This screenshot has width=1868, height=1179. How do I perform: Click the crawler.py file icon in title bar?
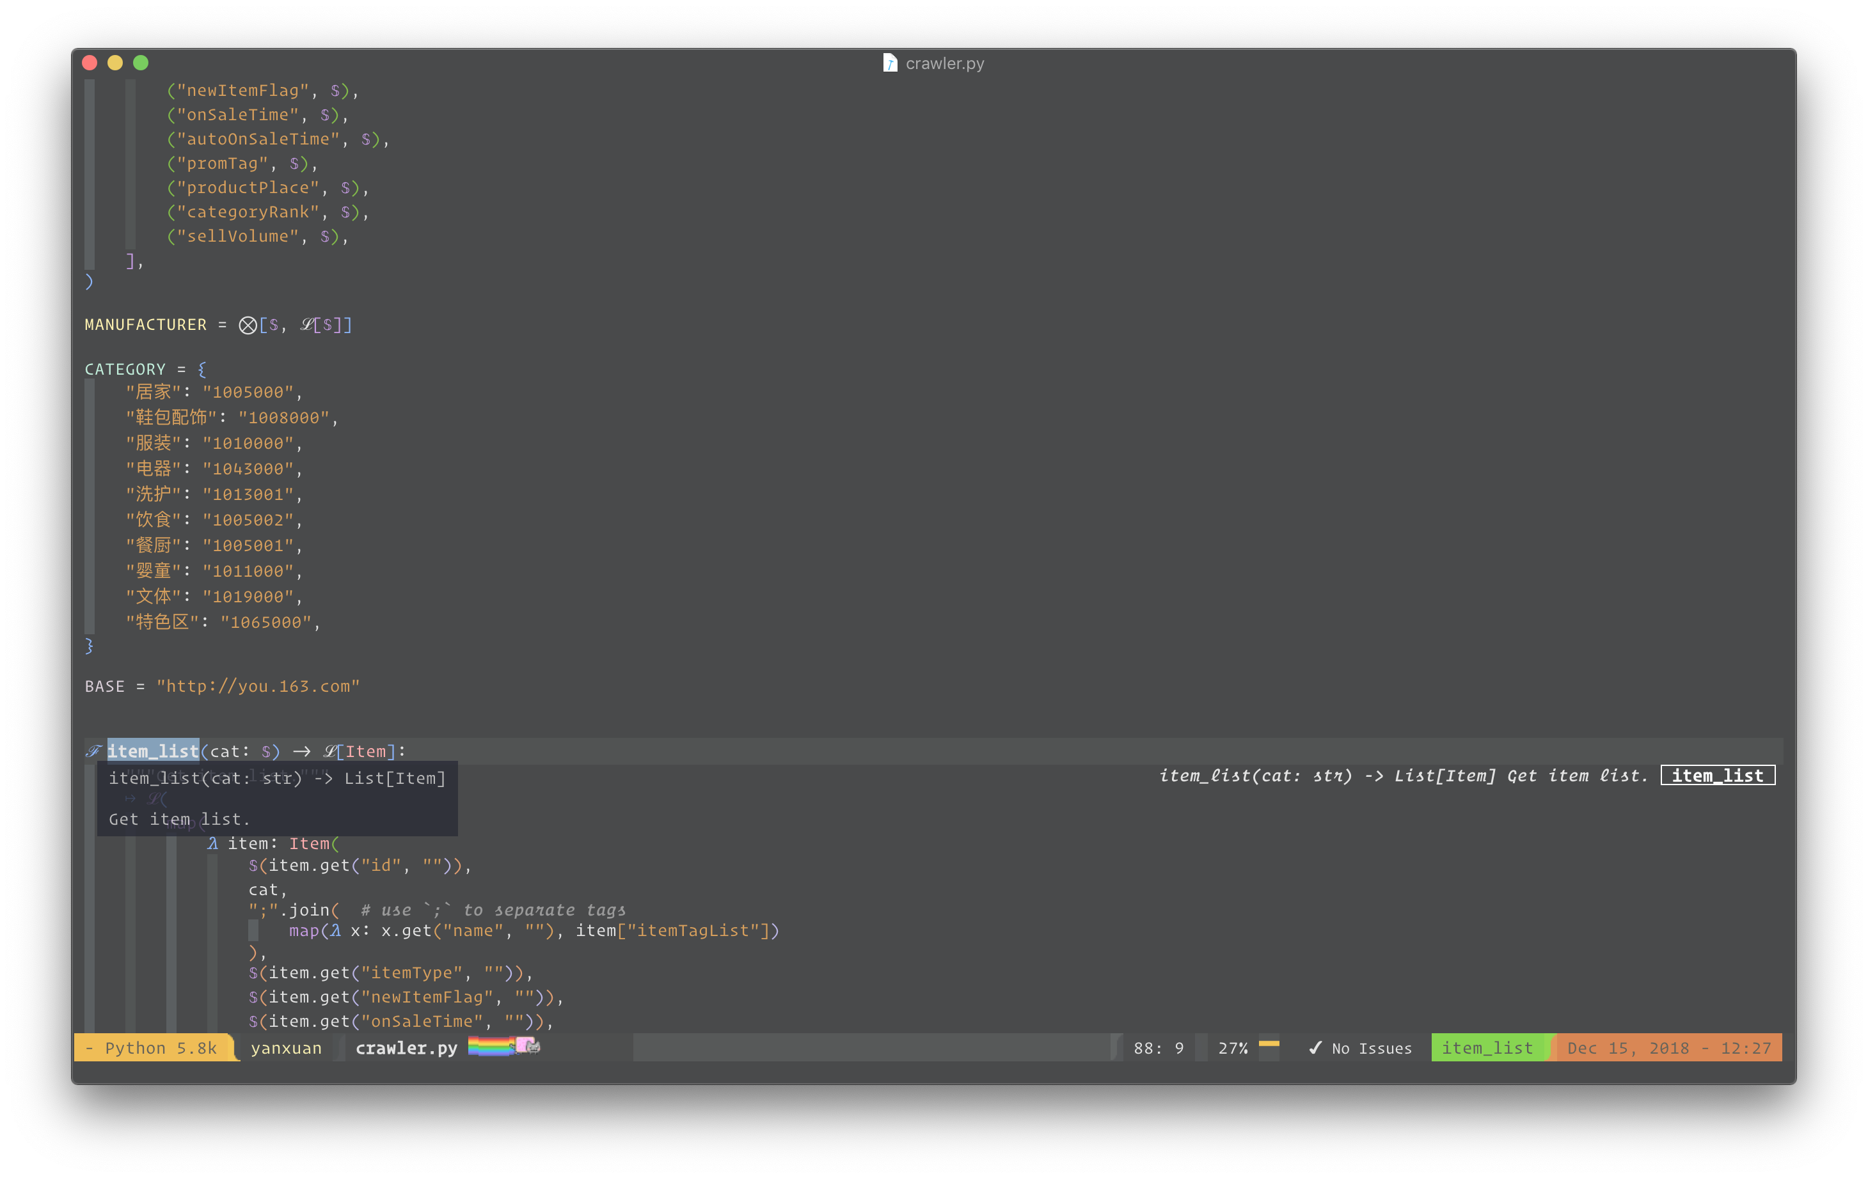point(890,63)
